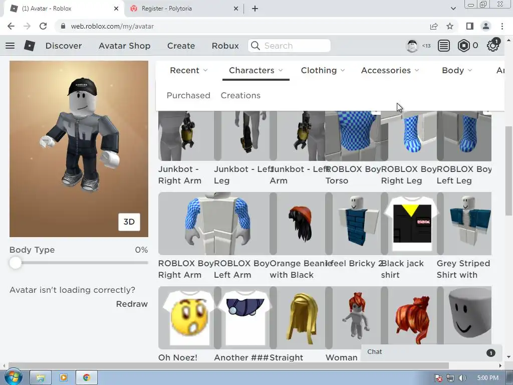Click the volume speaker tray icon
Image resolution: width=513 pixels, height=385 pixels.
pyautogui.click(x=462, y=378)
